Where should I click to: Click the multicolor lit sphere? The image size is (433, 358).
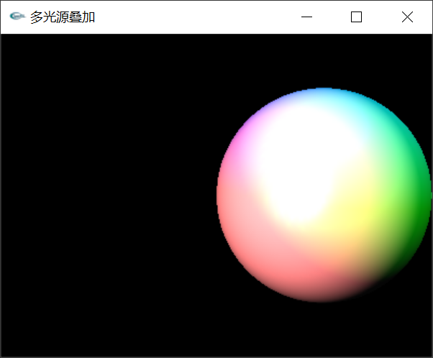click(x=324, y=195)
